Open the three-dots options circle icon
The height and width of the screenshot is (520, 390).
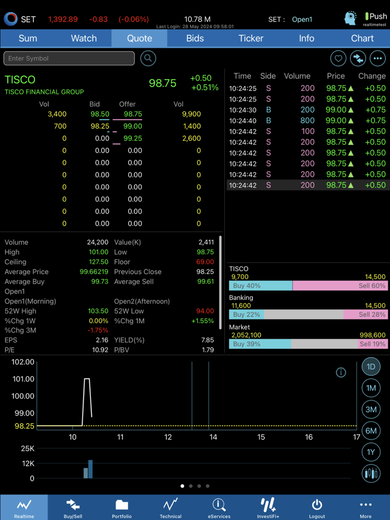pyautogui.click(x=378, y=59)
